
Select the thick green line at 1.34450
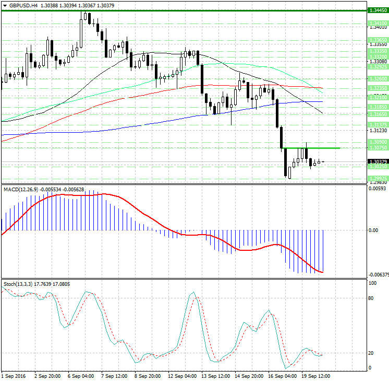pyautogui.click(x=184, y=10)
